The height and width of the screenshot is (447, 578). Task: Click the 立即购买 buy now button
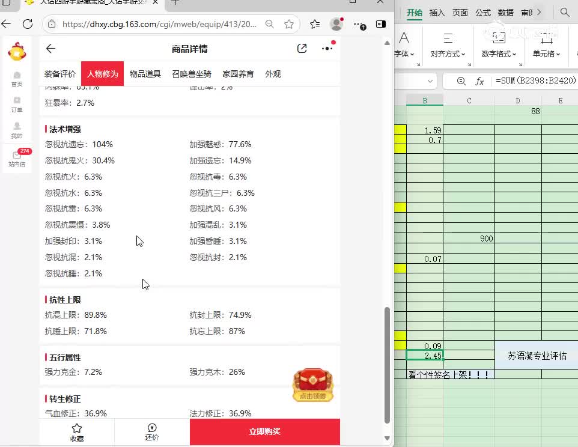(x=265, y=431)
